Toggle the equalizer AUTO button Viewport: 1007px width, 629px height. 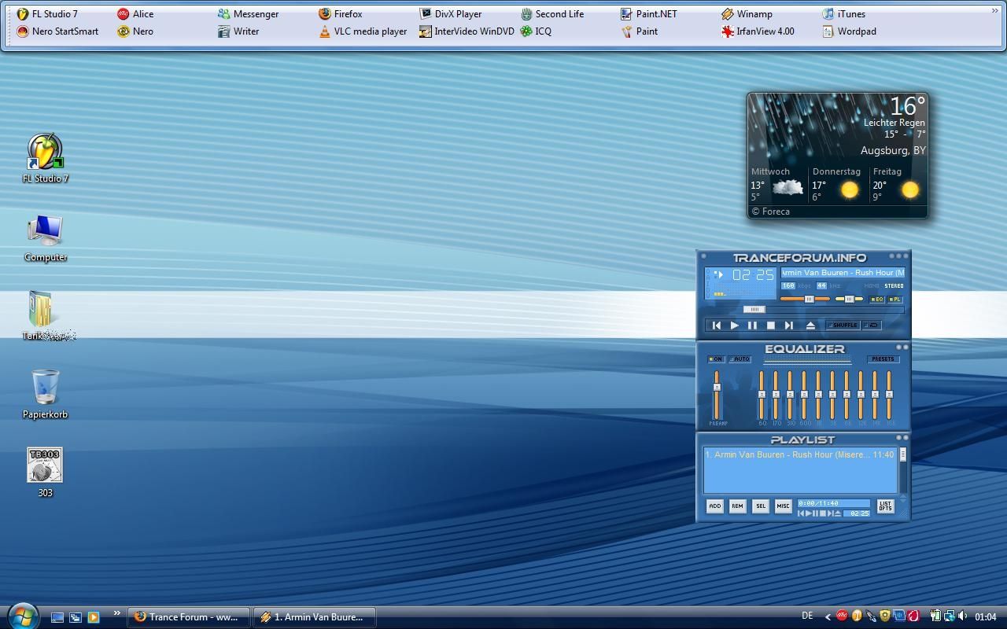[740, 359]
